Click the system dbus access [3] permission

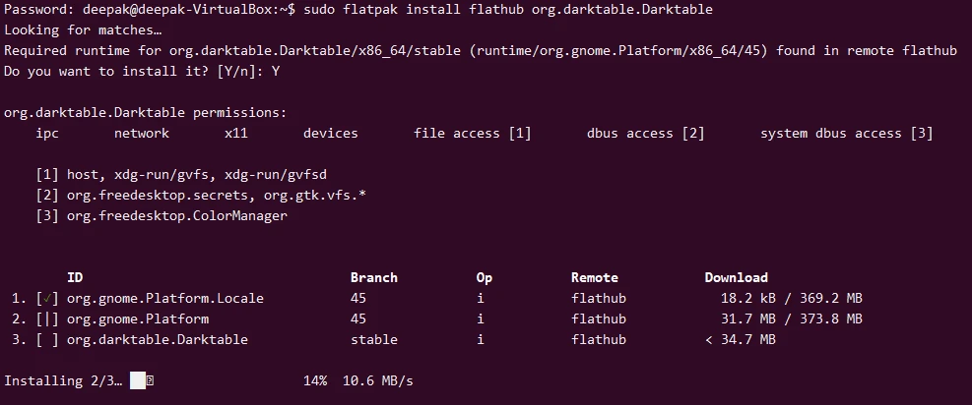[846, 133]
